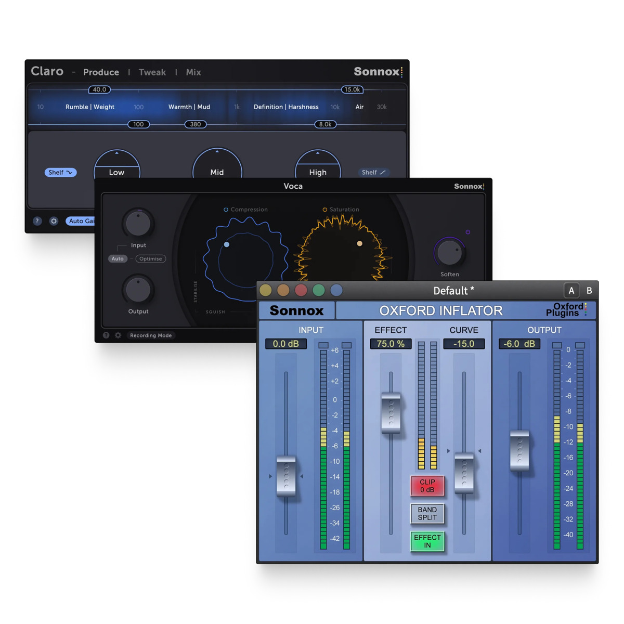
Task: Click the yellow circle in Inflator title bar
Action: pyautogui.click(x=266, y=290)
